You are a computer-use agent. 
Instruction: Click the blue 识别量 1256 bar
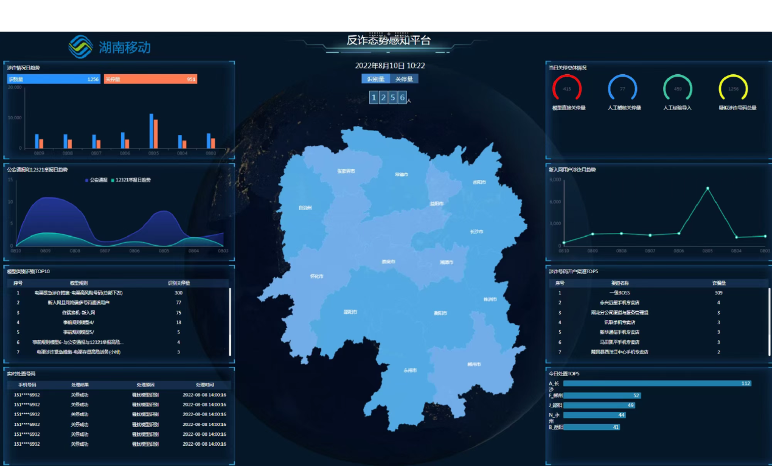(54, 79)
